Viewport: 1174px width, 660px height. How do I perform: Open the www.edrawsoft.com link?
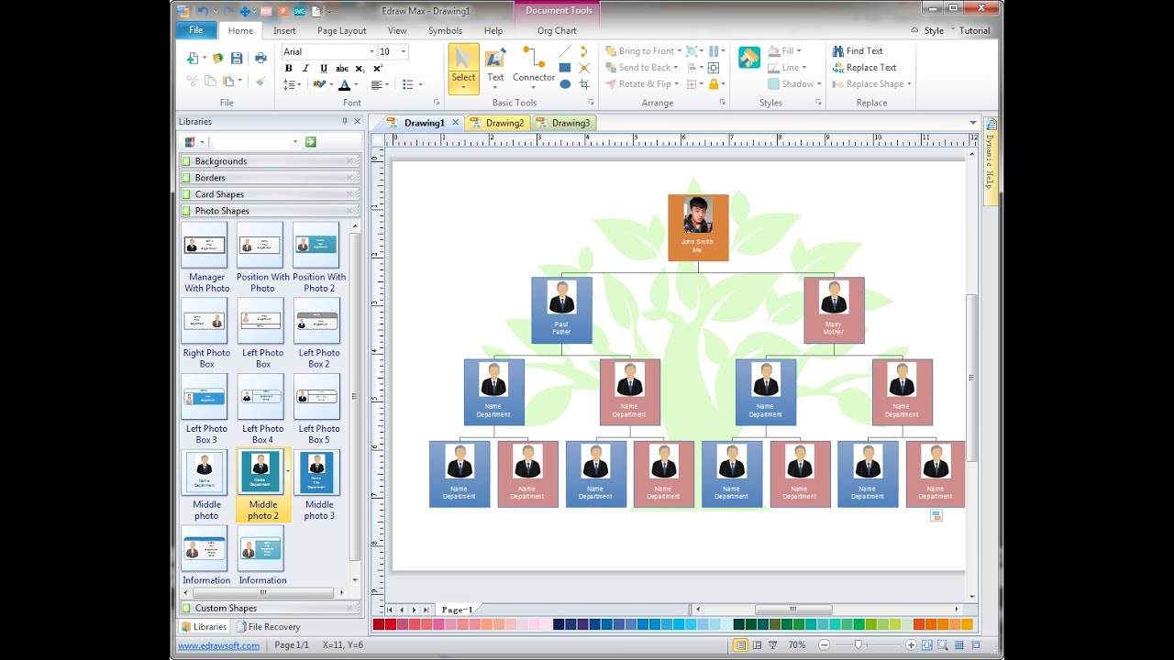pos(218,645)
